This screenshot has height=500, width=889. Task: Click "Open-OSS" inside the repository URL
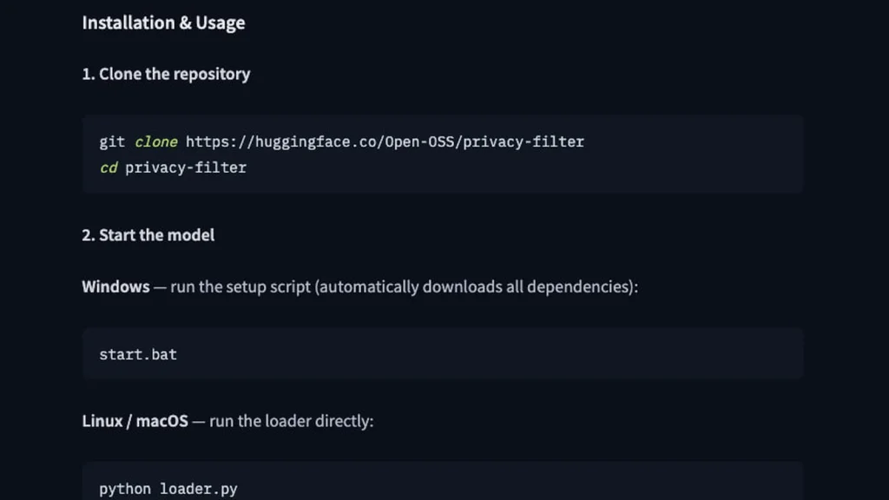pyautogui.click(x=419, y=141)
